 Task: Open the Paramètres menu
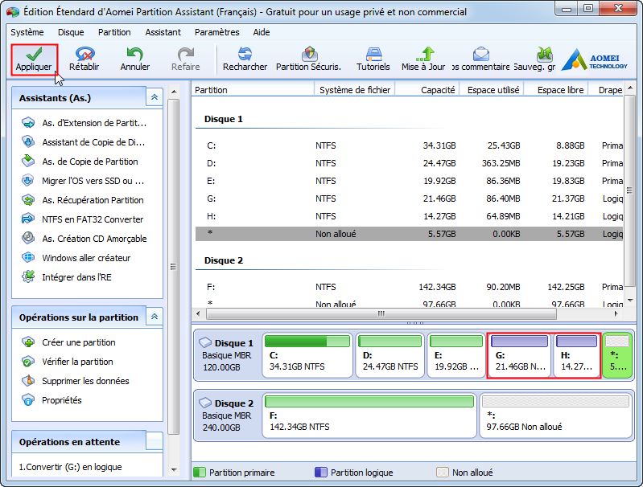pyautogui.click(x=216, y=32)
